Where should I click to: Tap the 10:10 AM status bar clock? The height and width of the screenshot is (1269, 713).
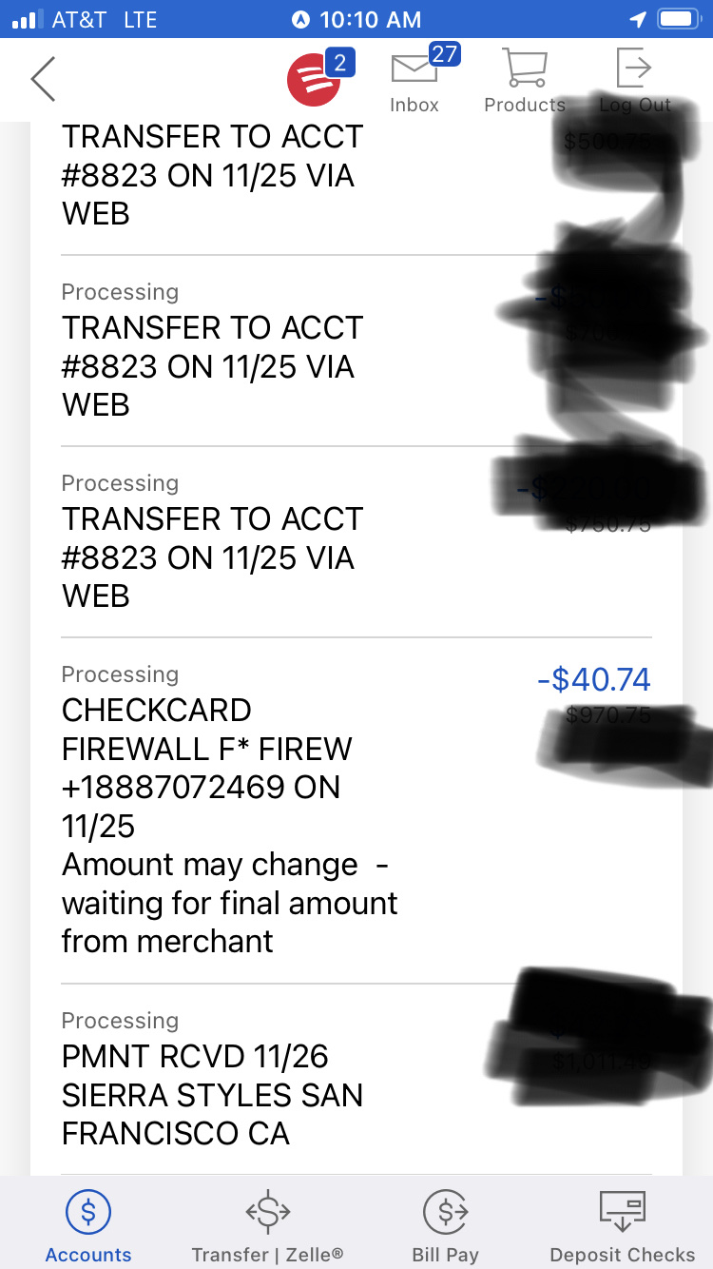click(x=370, y=19)
